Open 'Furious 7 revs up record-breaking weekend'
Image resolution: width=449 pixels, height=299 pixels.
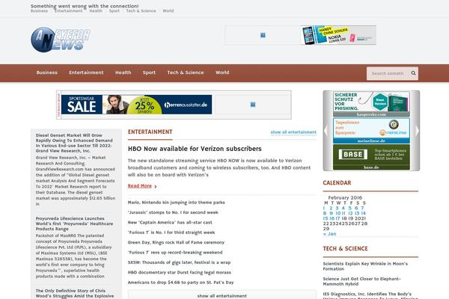[x=175, y=253]
